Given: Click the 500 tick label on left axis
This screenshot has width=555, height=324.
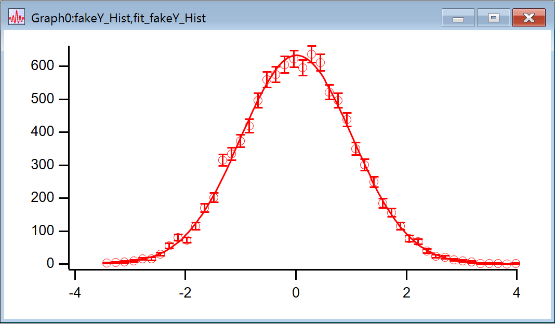Looking at the screenshot, I should [42, 99].
